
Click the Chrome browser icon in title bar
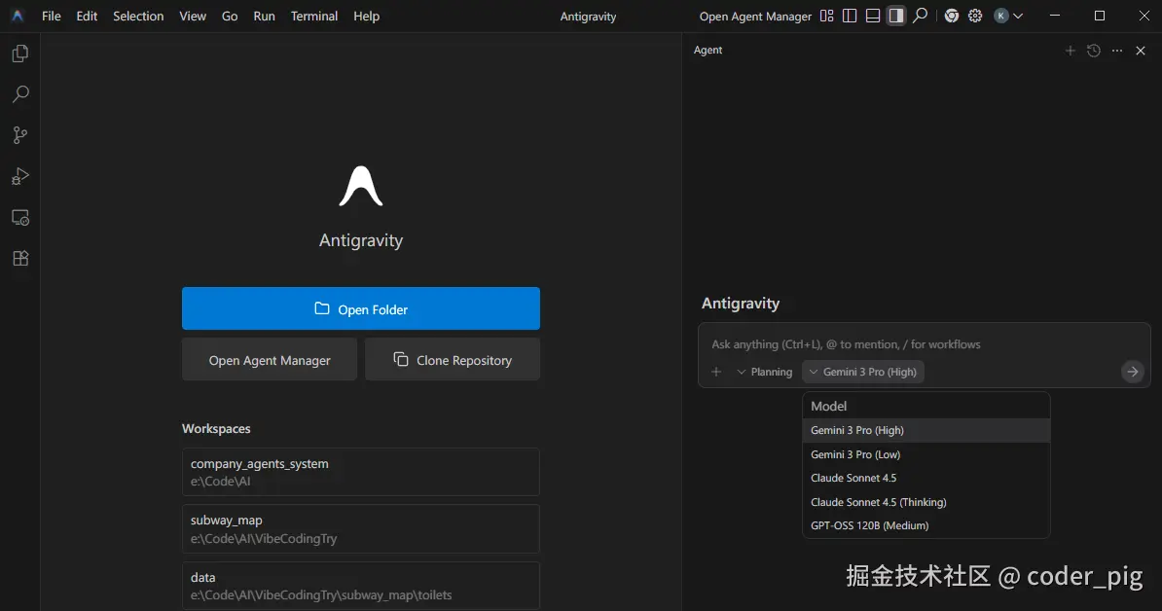tap(952, 17)
